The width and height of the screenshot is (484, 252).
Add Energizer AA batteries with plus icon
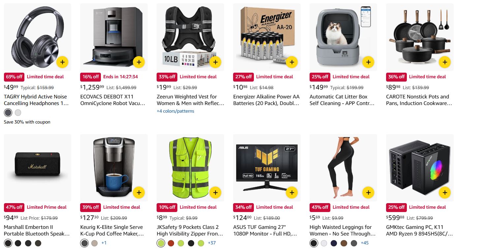coord(292,62)
